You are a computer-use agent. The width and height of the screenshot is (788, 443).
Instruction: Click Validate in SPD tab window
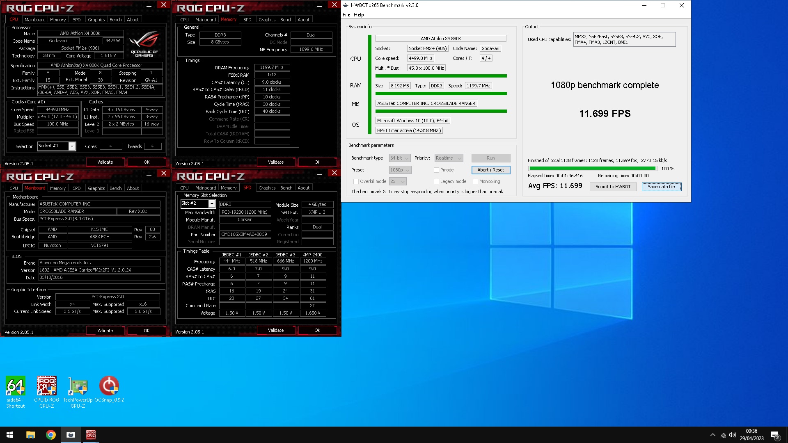276,330
